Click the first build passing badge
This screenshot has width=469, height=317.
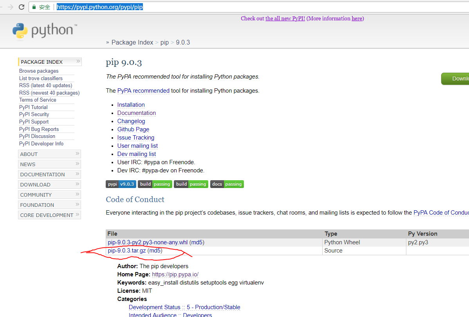(x=155, y=184)
